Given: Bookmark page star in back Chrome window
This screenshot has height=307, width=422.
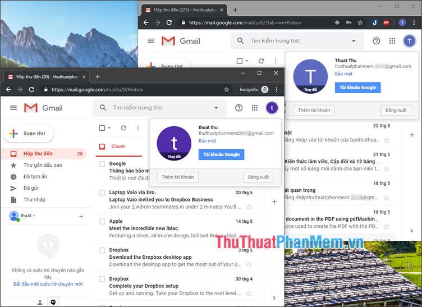Looking at the screenshot, I should coord(360,22).
